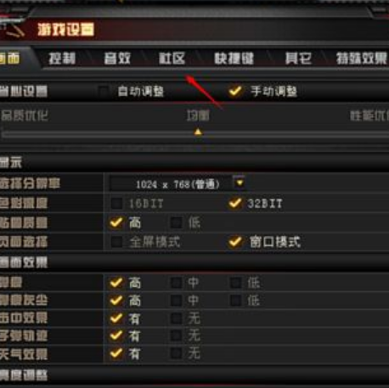This screenshot has height=388, width=389.
Task: Disable hit effect by checking 无
Action: (177, 318)
